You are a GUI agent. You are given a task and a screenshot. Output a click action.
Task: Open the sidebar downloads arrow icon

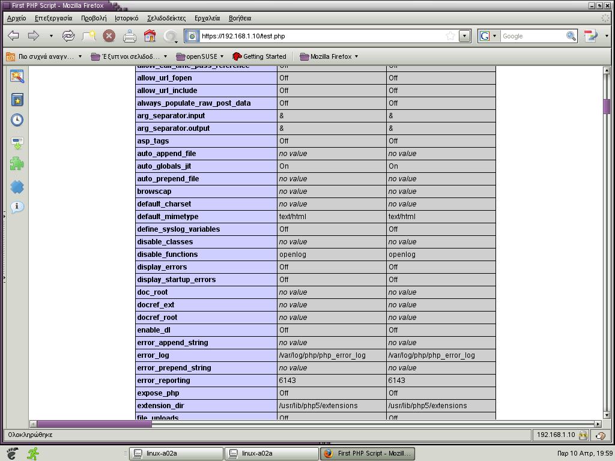17,143
